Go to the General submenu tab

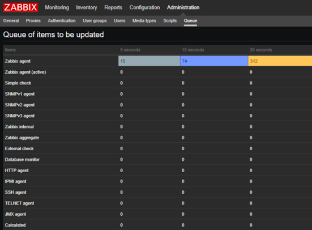point(11,21)
